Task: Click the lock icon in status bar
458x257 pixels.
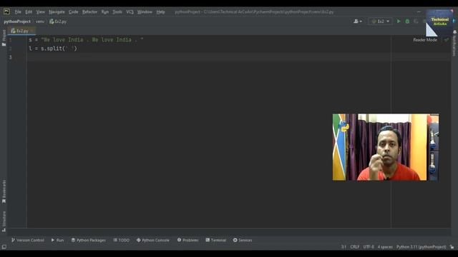Action: pos(452,247)
